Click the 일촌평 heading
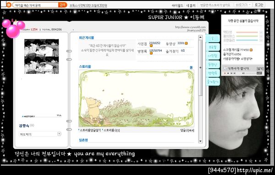This screenshot has width=275, height=175. [x=83, y=140]
